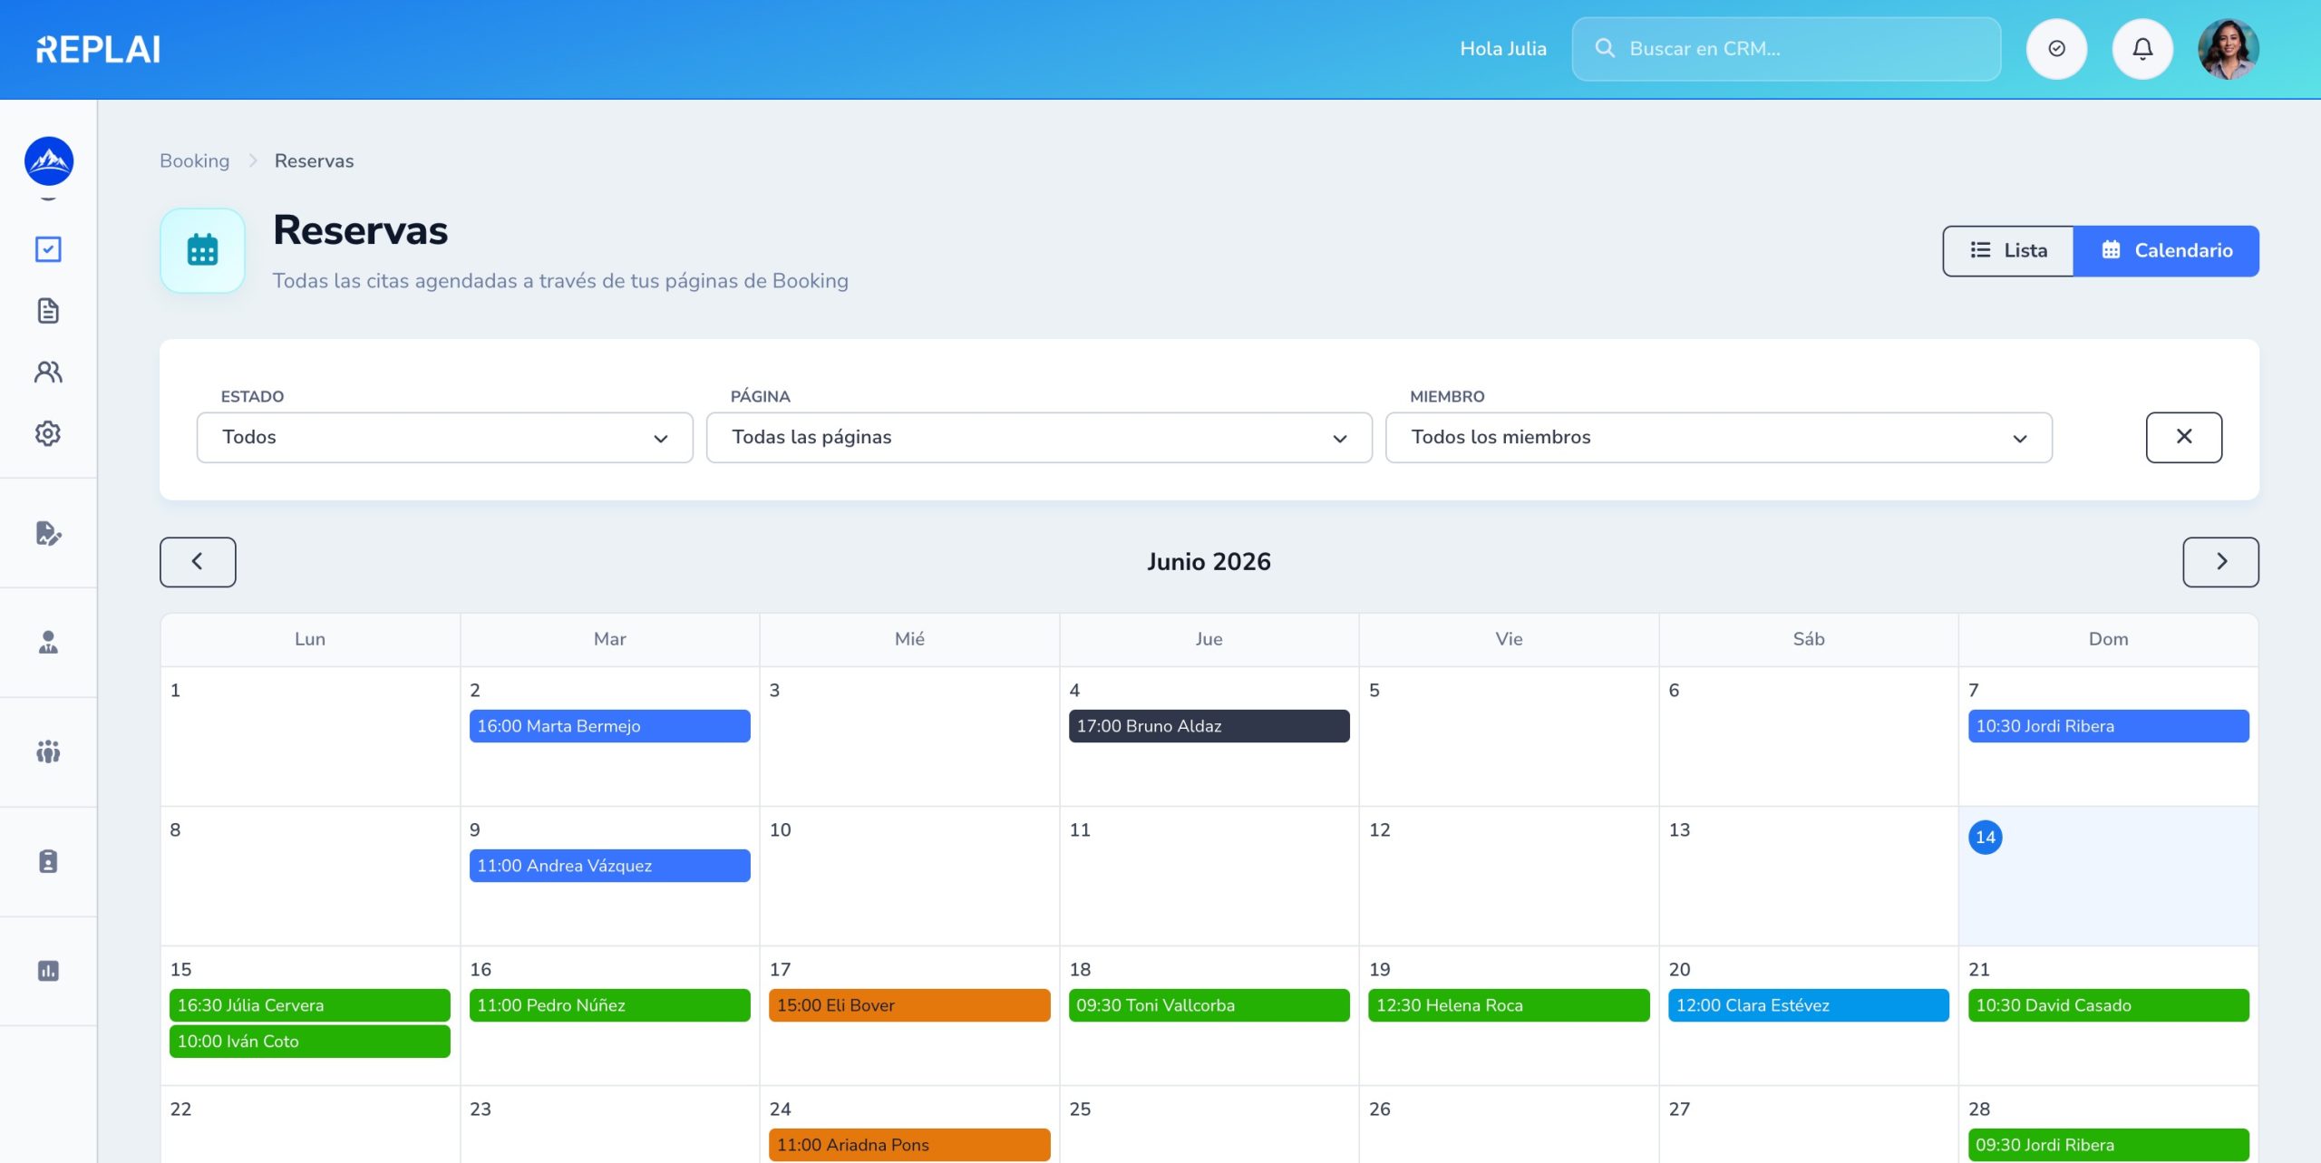Viewport: 2321px width, 1163px height.
Task: Open the 11:00 Pedro Núñez booking
Action: pos(610,1005)
